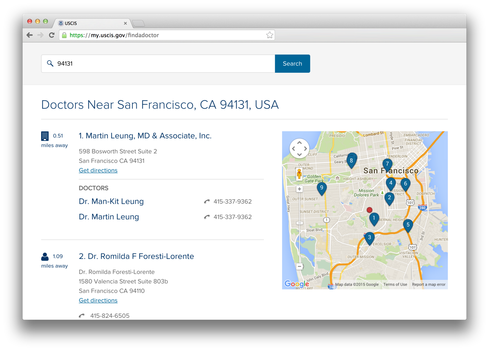Viewport: 489px width, 351px height.
Task: Click the green padlock security icon
Action: 64,35
